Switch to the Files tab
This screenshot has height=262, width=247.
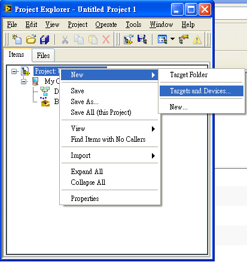click(43, 55)
